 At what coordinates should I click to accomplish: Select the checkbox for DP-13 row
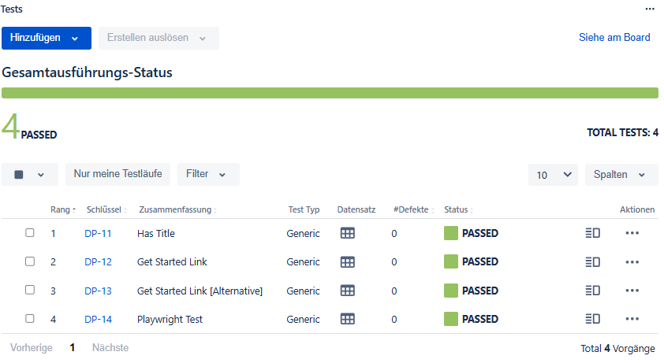(x=30, y=290)
